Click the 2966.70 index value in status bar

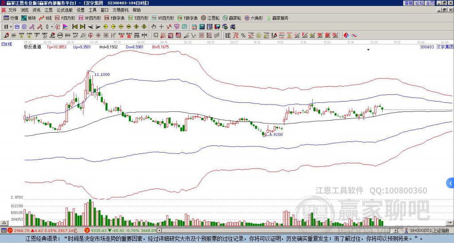coord(22,231)
